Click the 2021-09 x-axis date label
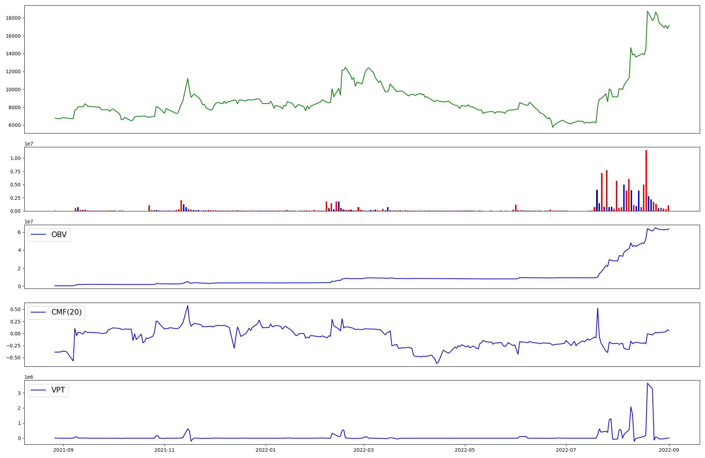 click(x=63, y=450)
